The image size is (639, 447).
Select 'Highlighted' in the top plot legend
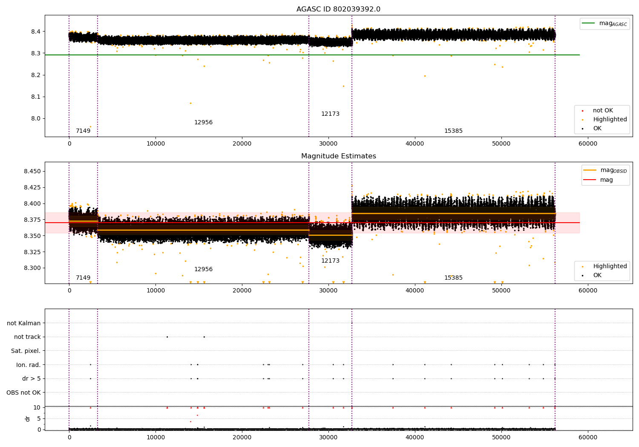[x=610, y=120]
